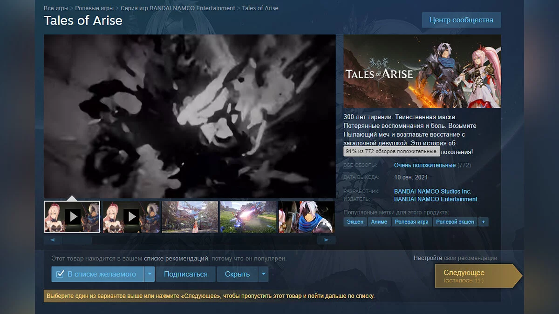559x314 pixels.
Task: Select the forest landscape screenshot thumbnail
Action: click(x=190, y=217)
